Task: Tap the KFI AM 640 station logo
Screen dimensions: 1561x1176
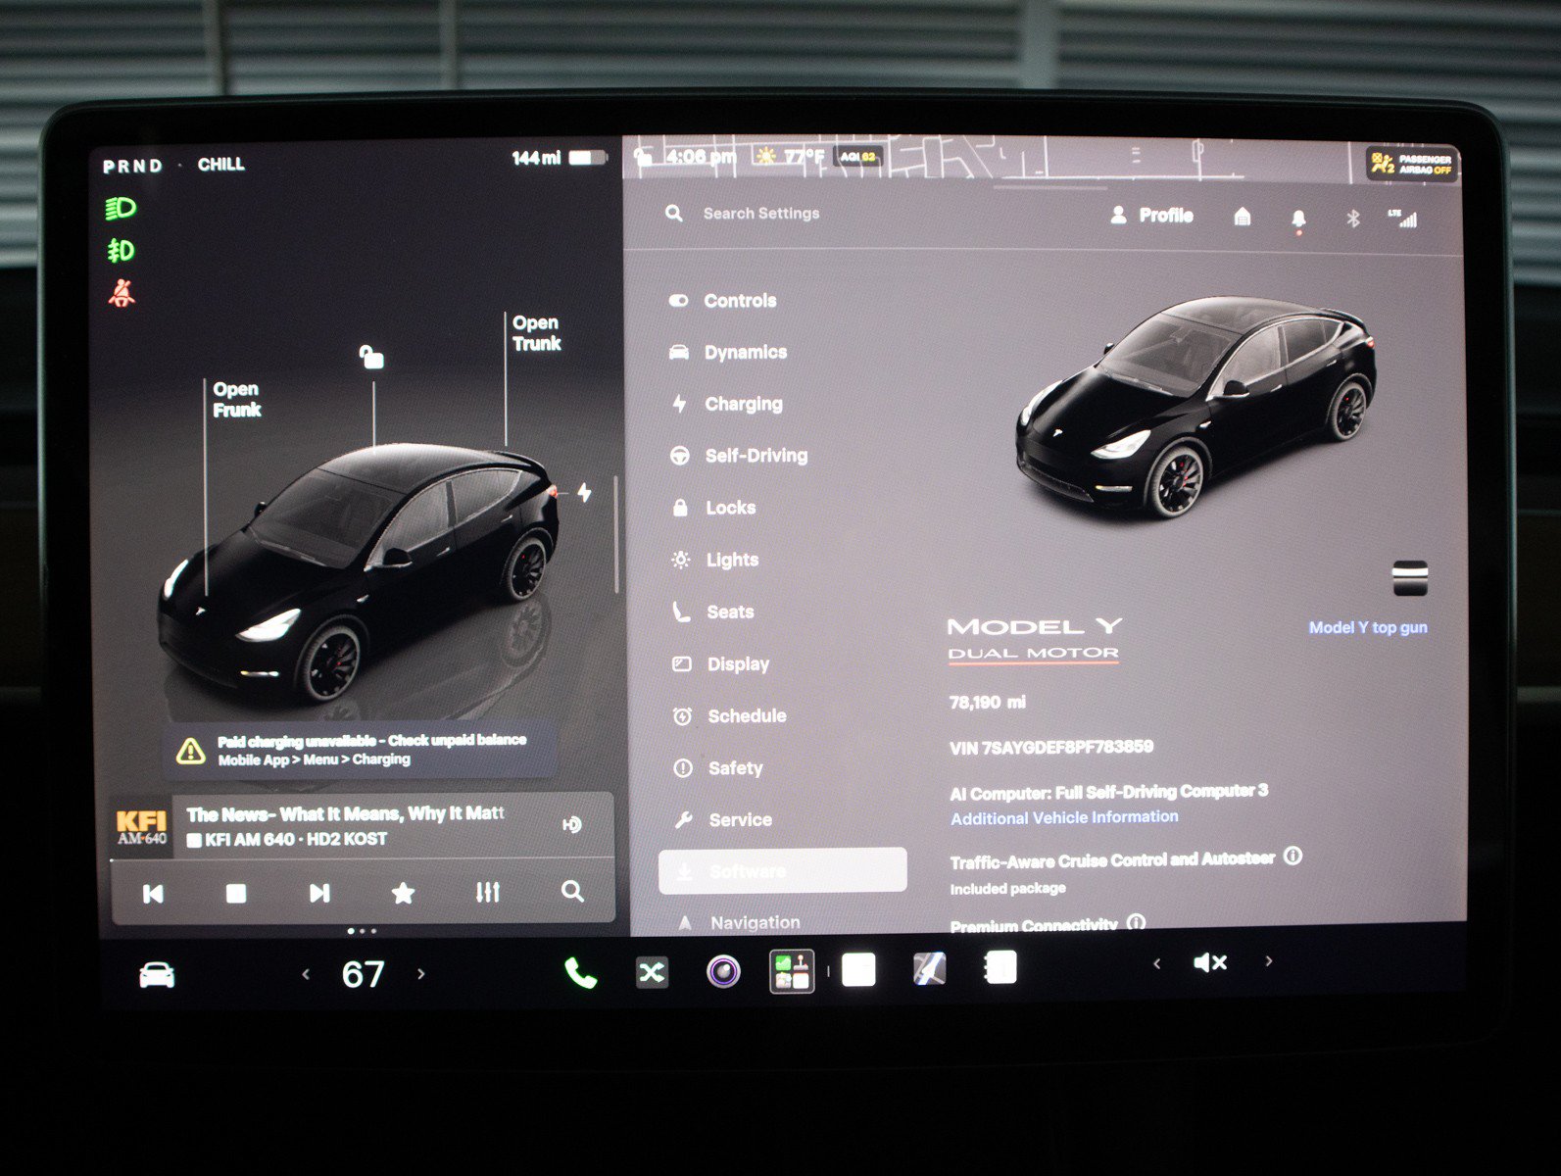Action: 142,827
